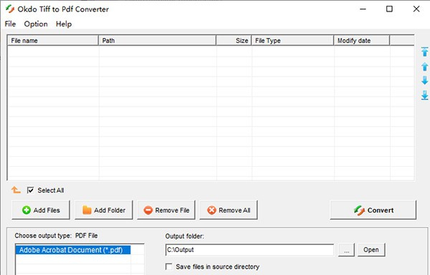The image size is (430, 275).
Task: Enable Save files in source directory
Action: tap(169, 266)
